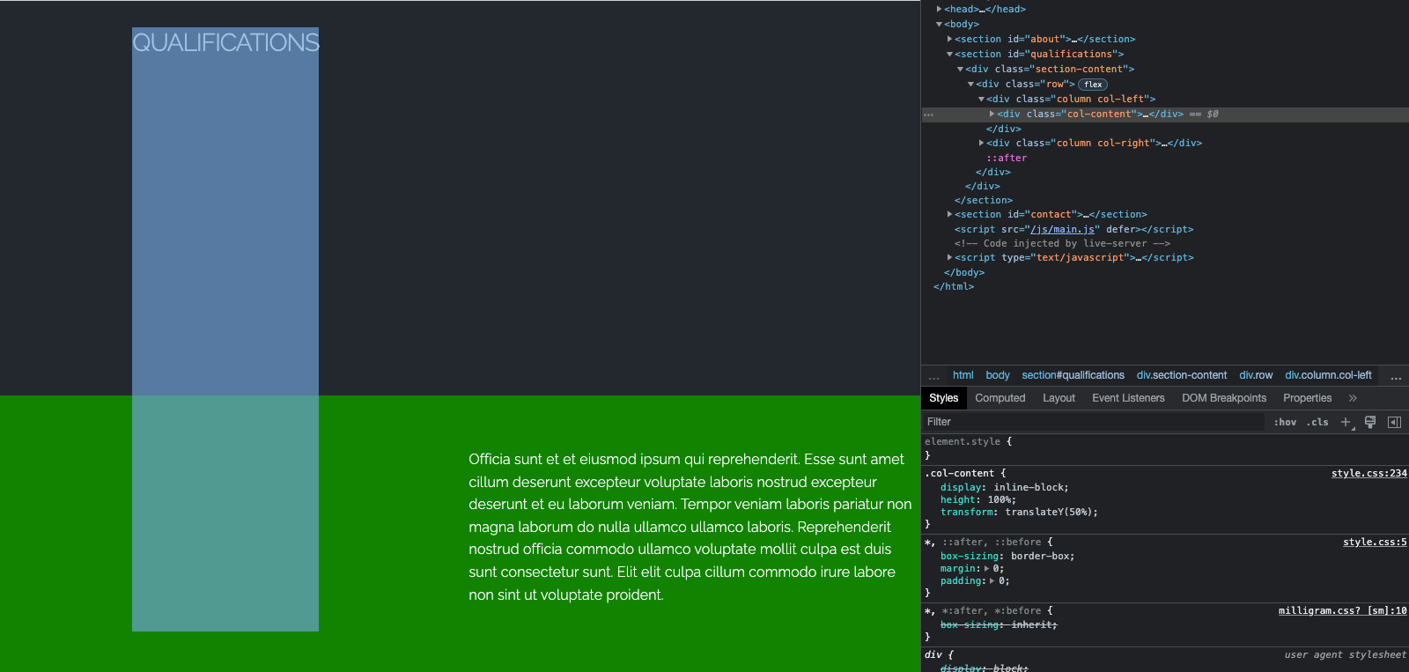Select div.row breadcrumb
The image size is (1409, 672).
1256,375
